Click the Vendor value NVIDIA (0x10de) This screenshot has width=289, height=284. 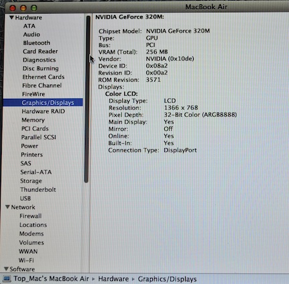pos(170,59)
